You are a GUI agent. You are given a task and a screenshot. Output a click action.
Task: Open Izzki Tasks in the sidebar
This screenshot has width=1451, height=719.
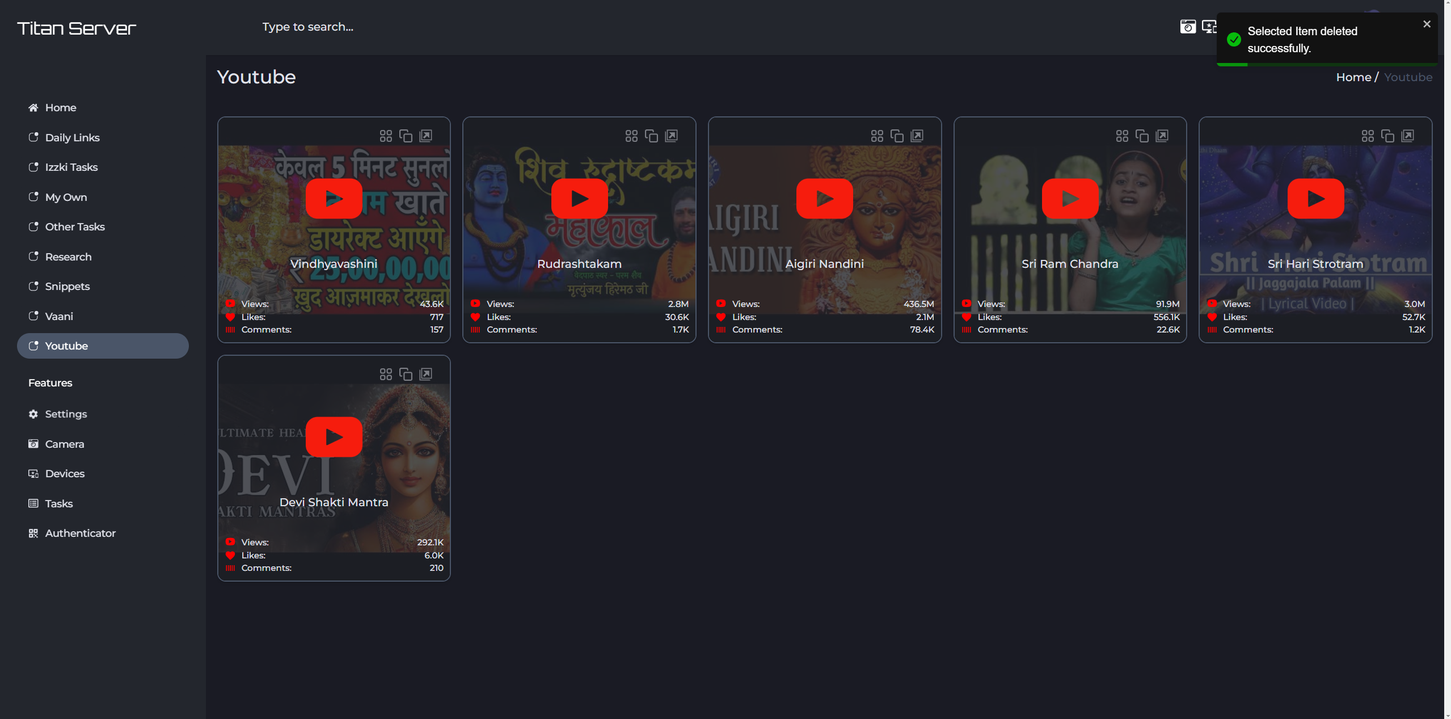click(103, 167)
